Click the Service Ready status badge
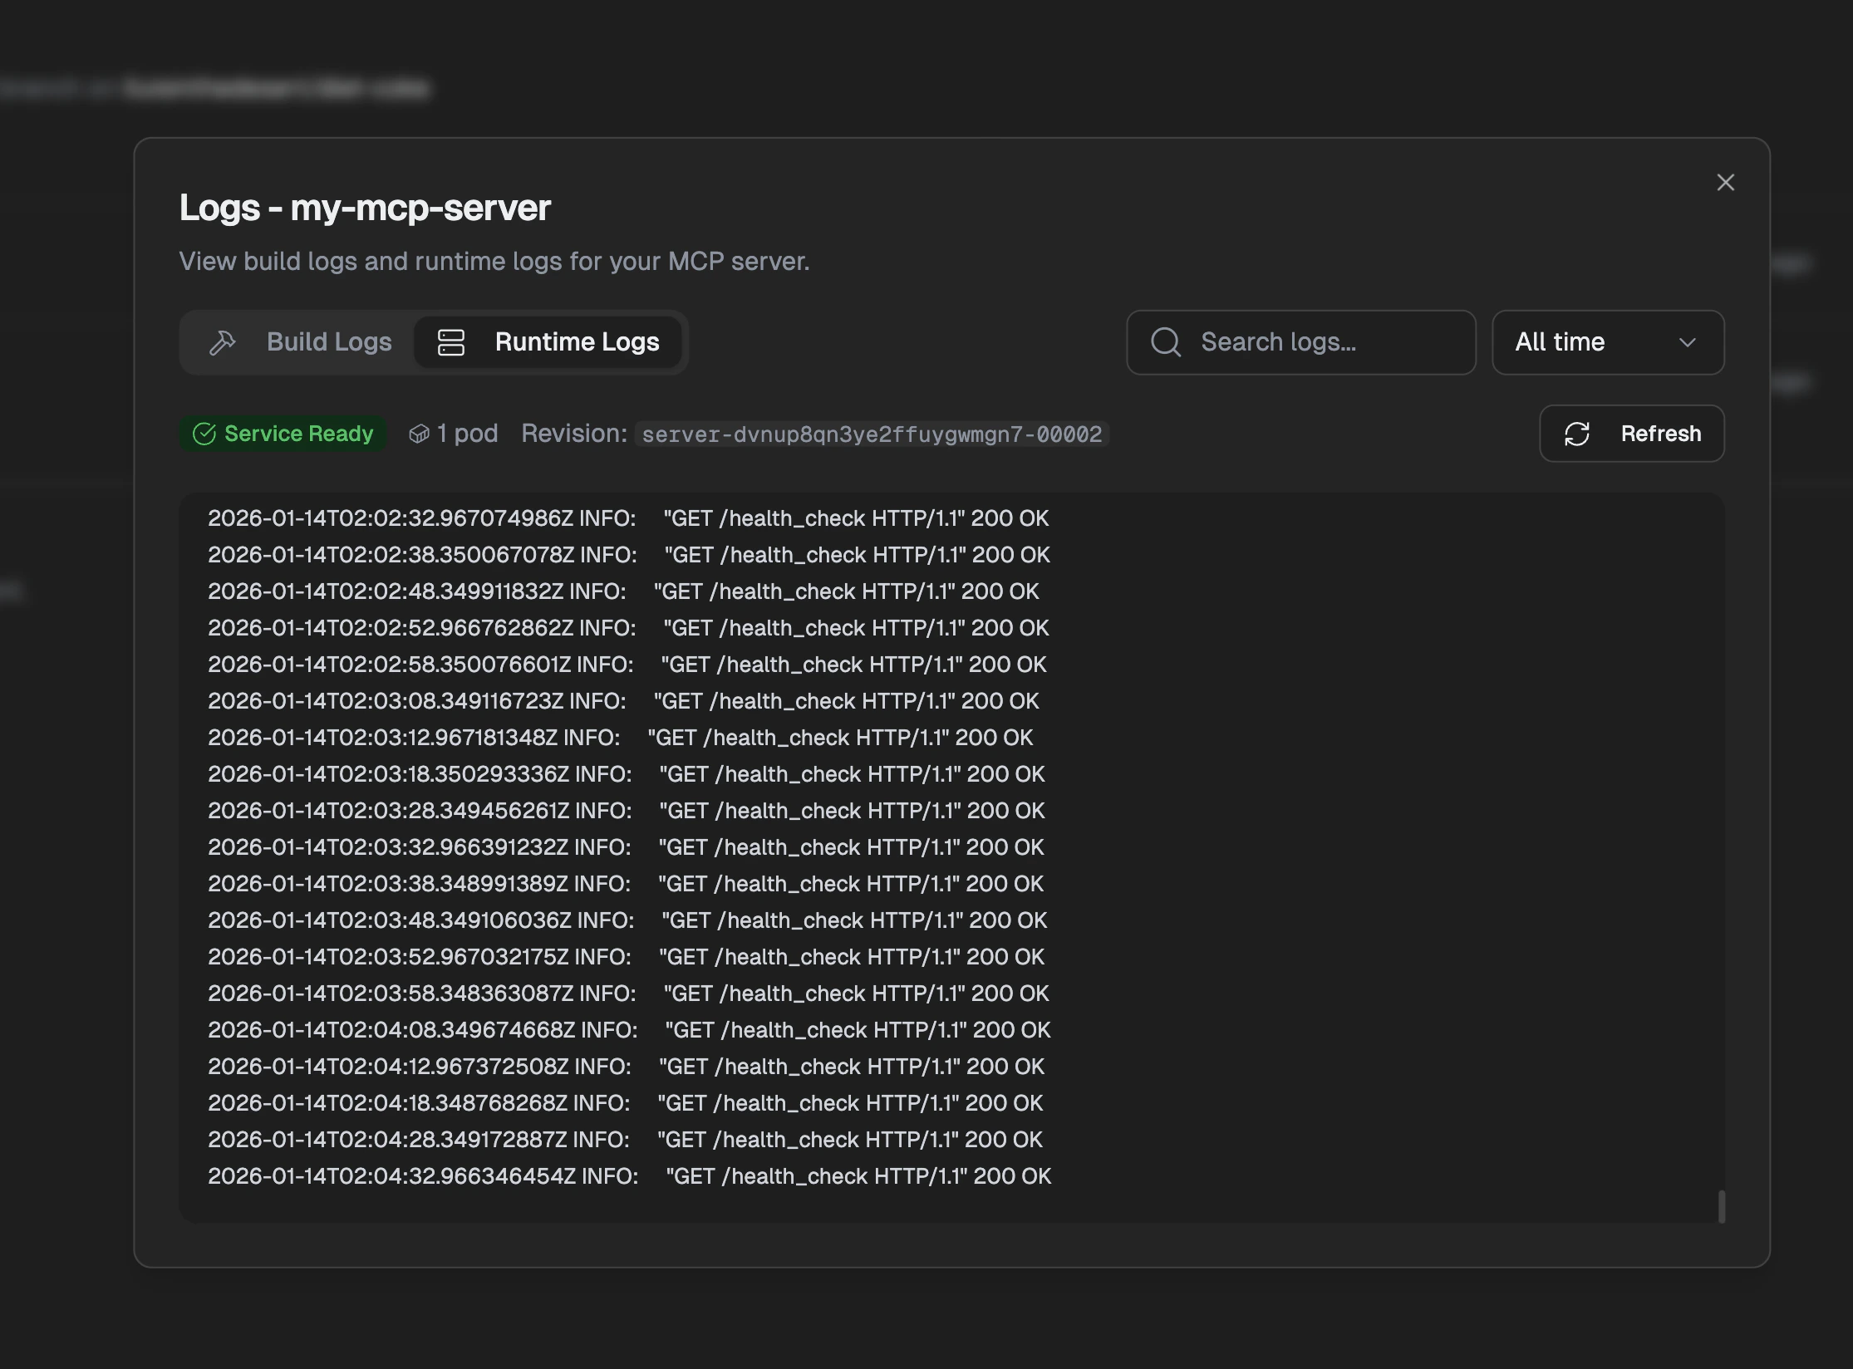The image size is (1853, 1369). click(x=282, y=433)
